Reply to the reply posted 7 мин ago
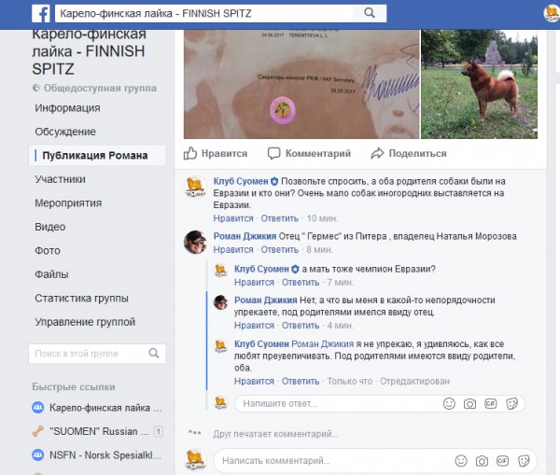This screenshot has width=560, height=475. (x=301, y=283)
